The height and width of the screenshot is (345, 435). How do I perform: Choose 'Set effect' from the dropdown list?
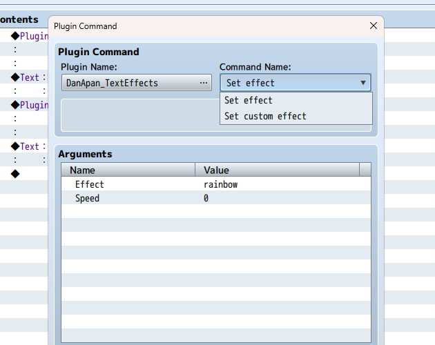(296, 100)
